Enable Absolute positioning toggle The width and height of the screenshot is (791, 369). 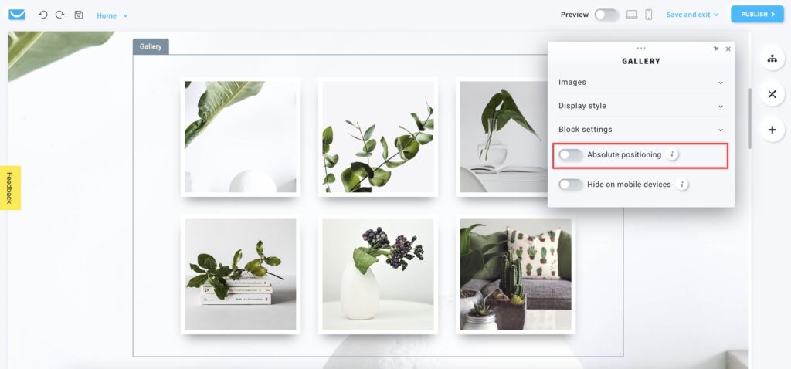[x=571, y=154]
